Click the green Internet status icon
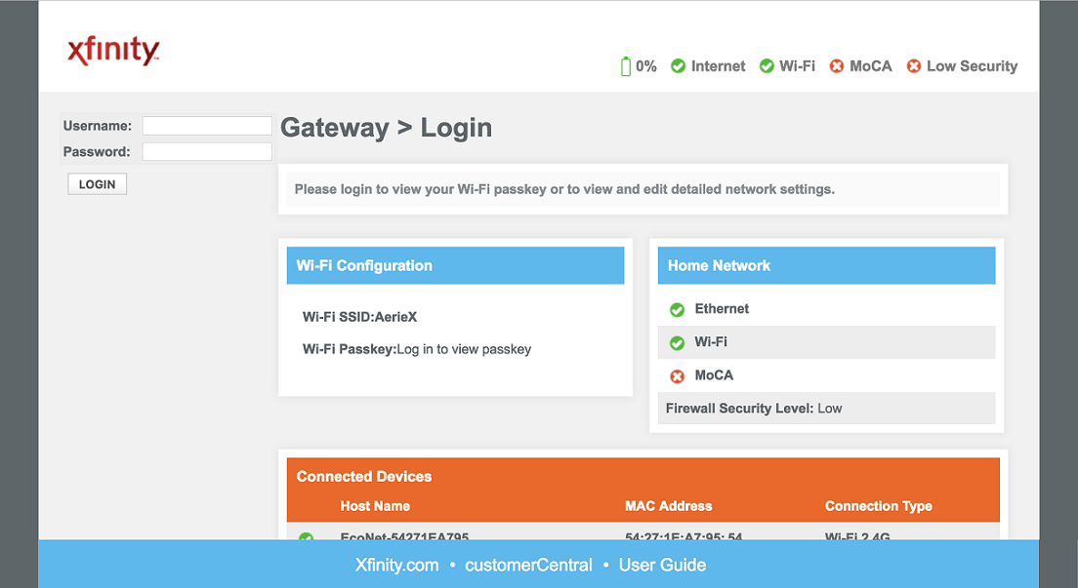 [678, 65]
